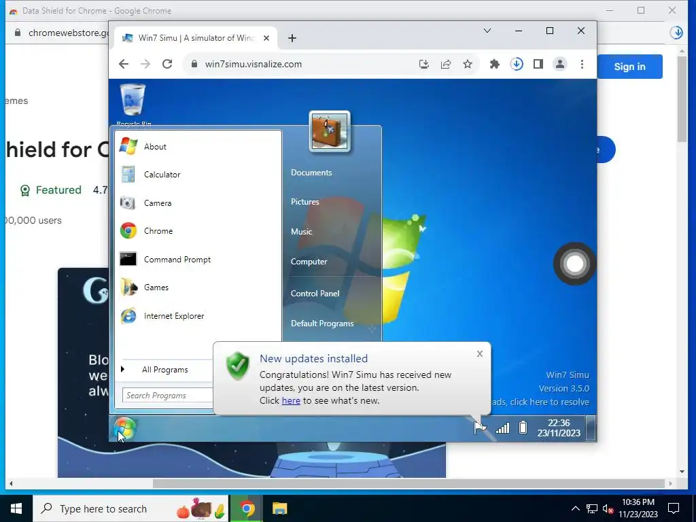696x522 pixels.
Task: Open Music from start menu
Action: [301, 232]
